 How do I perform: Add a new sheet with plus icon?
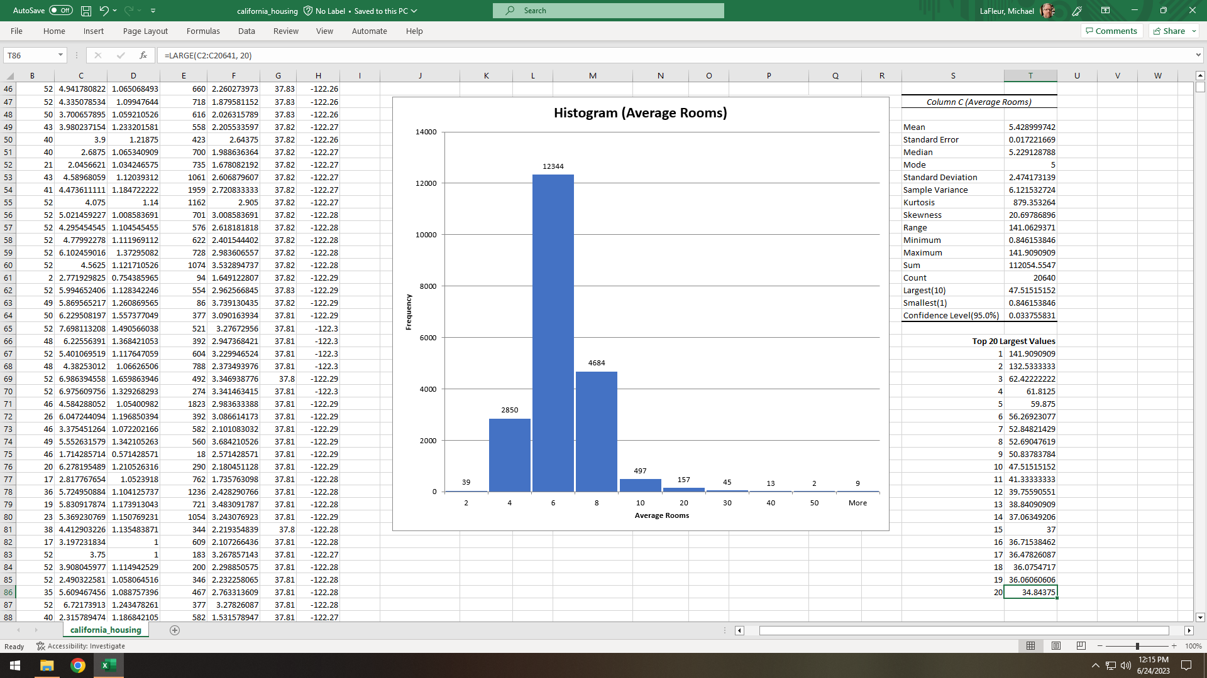point(175,630)
